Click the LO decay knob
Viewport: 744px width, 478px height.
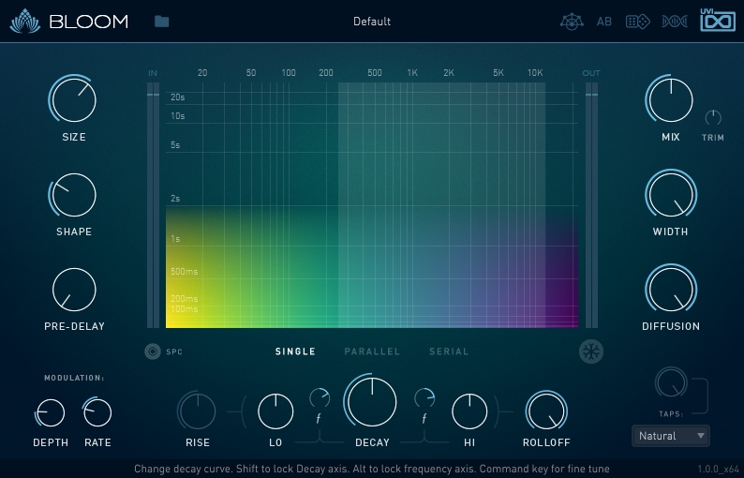click(x=275, y=411)
